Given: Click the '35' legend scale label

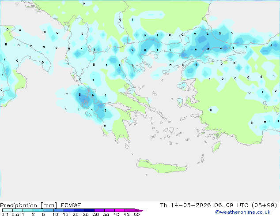Looking at the screenshot, I should pos(106,214).
